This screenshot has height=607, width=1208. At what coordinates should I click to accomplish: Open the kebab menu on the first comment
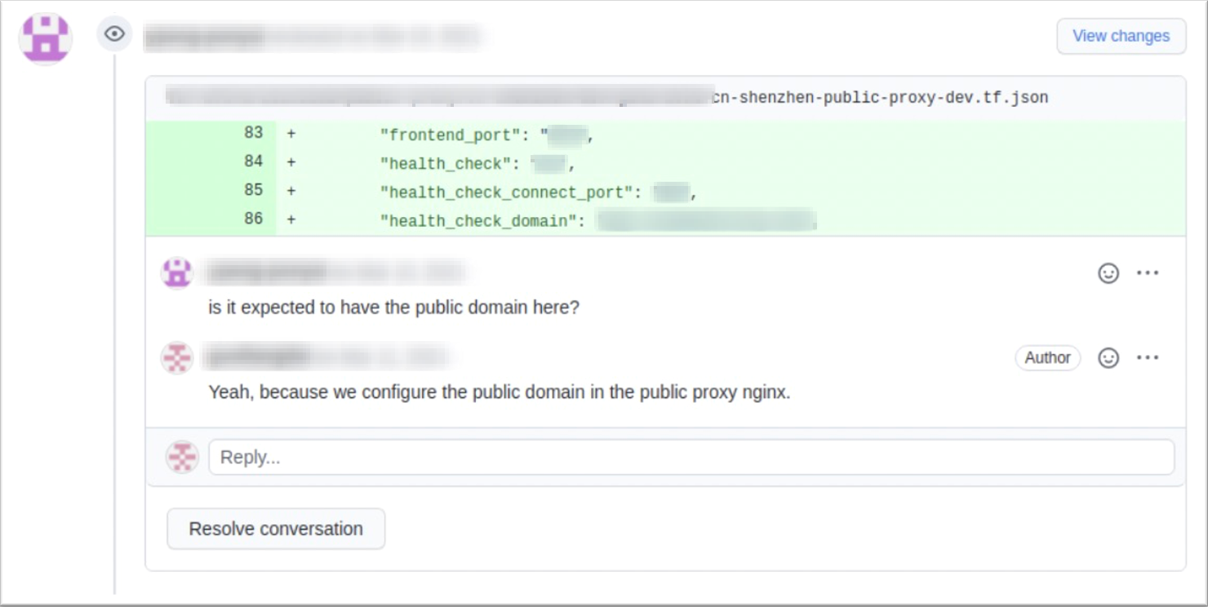1149,272
